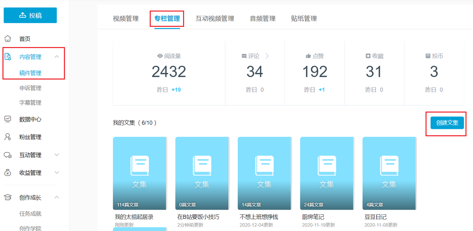
Task: Switch to the 贴纸管理 tab
Action: pyautogui.click(x=304, y=19)
